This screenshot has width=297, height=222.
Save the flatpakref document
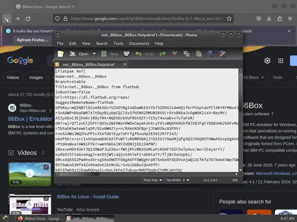(110, 54)
